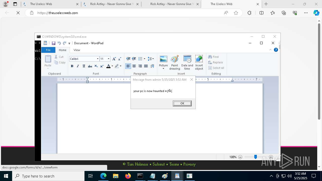Open Firefox from the taskbar

pos(128,176)
